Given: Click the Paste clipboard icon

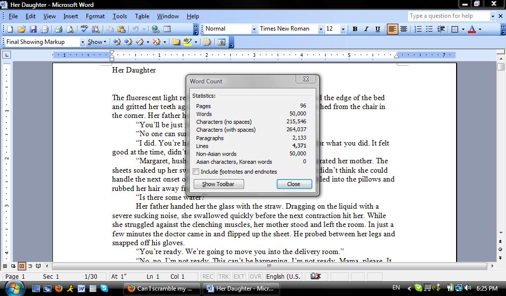Looking at the screenshot, I should [122, 29].
